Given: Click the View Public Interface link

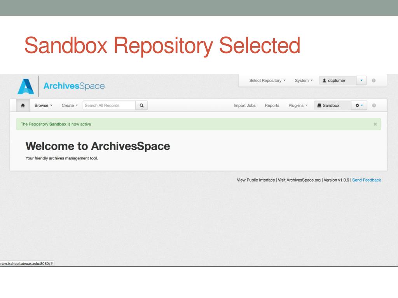Looking at the screenshot, I should pos(256,180).
